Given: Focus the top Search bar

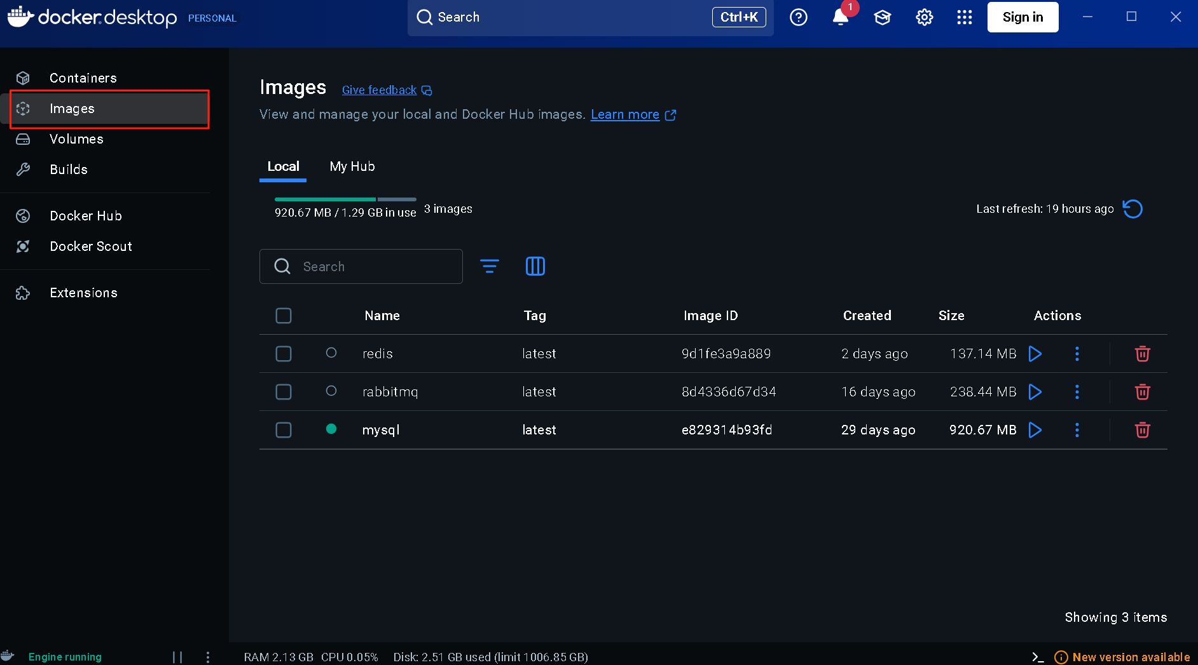Looking at the screenshot, I should tap(591, 17).
